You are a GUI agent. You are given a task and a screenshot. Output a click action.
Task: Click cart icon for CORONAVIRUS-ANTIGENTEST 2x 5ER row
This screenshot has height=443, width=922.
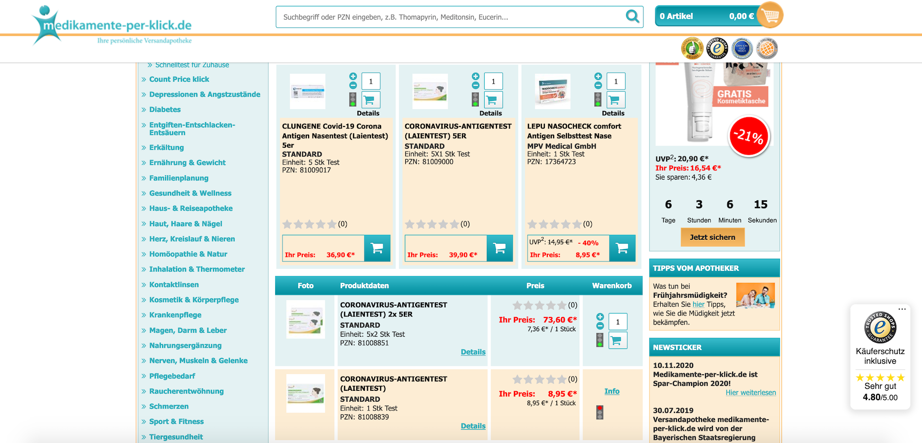coord(617,340)
